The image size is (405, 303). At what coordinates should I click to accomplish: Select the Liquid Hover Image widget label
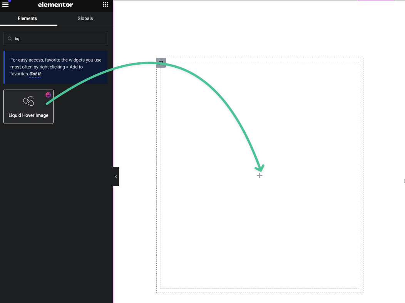point(28,115)
